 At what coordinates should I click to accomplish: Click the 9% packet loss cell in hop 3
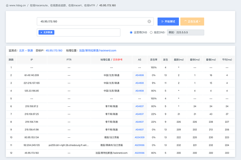click(x=154, y=83)
